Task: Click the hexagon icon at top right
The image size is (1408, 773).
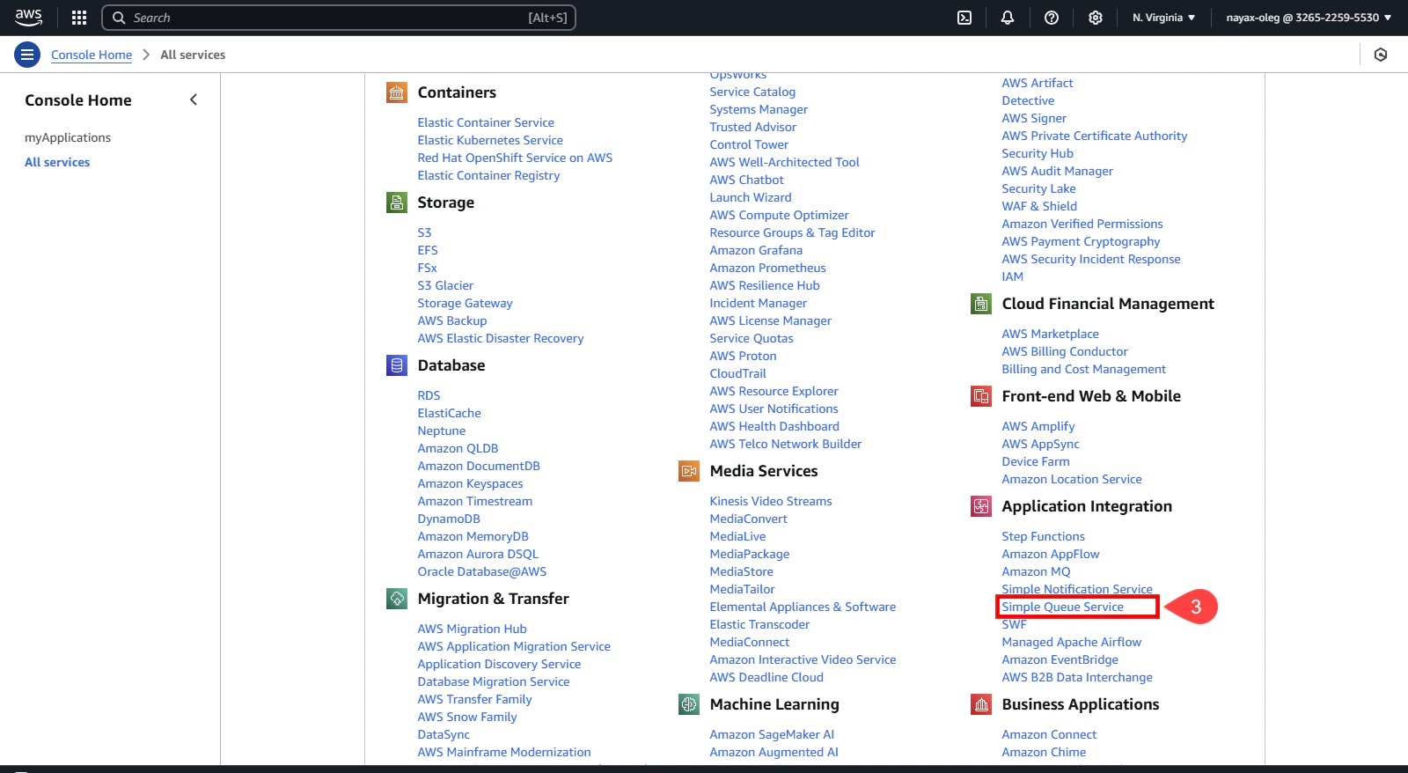Action: (1381, 55)
